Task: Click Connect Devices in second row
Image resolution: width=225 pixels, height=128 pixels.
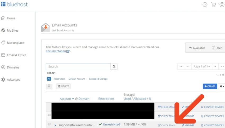Action: click(x=212, y=116)
